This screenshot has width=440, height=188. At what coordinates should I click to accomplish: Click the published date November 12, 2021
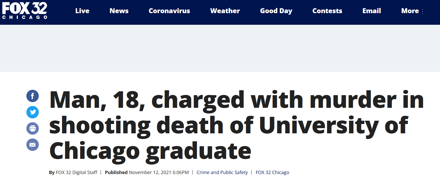coord(159,172)
